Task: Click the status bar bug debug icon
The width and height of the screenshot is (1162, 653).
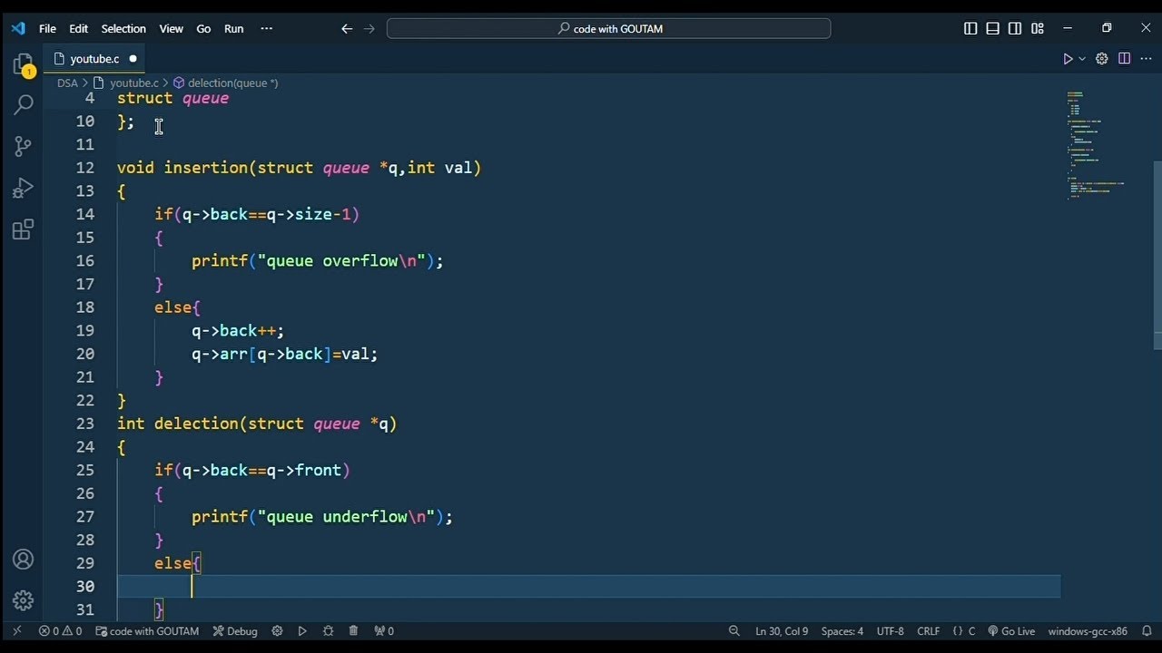Action: (328, 631)
